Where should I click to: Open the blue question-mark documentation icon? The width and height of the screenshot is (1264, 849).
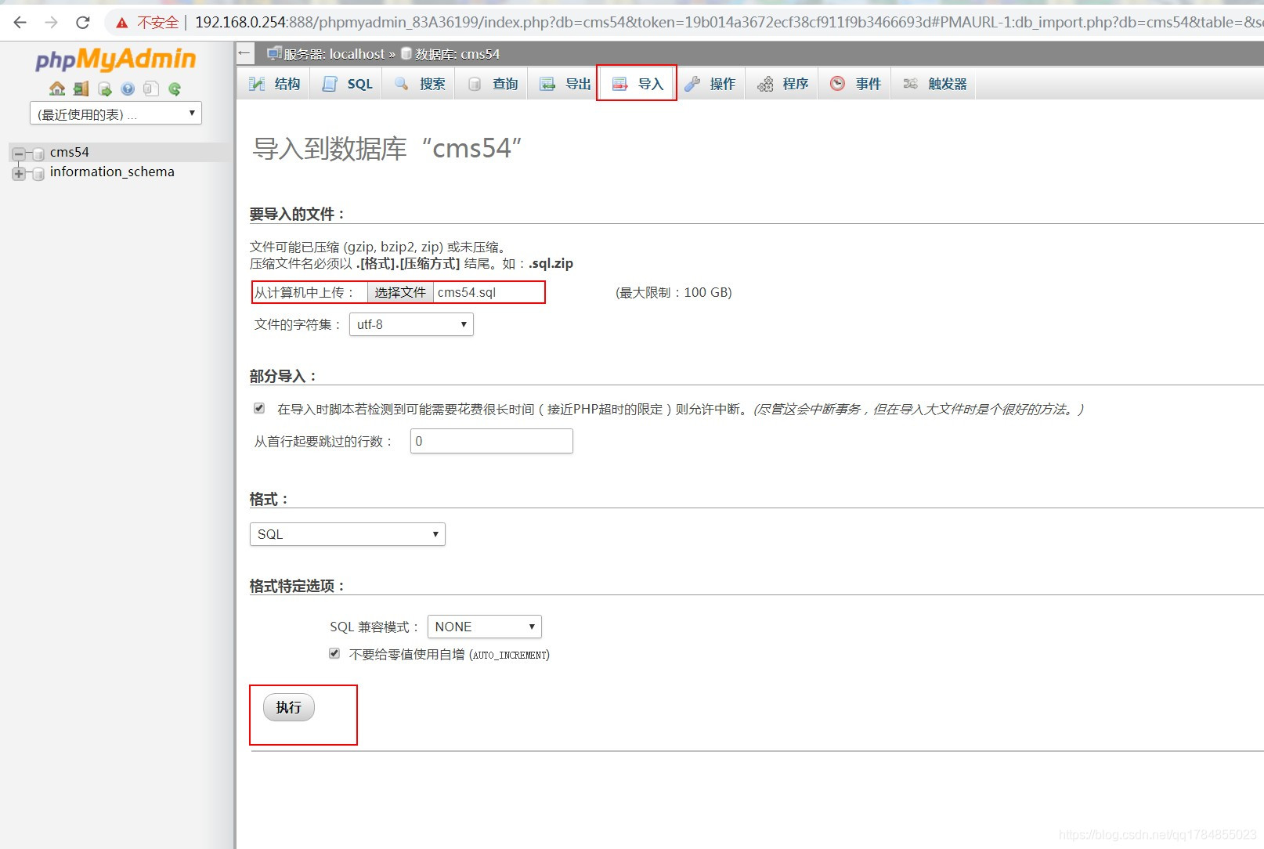tap(128, 89)
